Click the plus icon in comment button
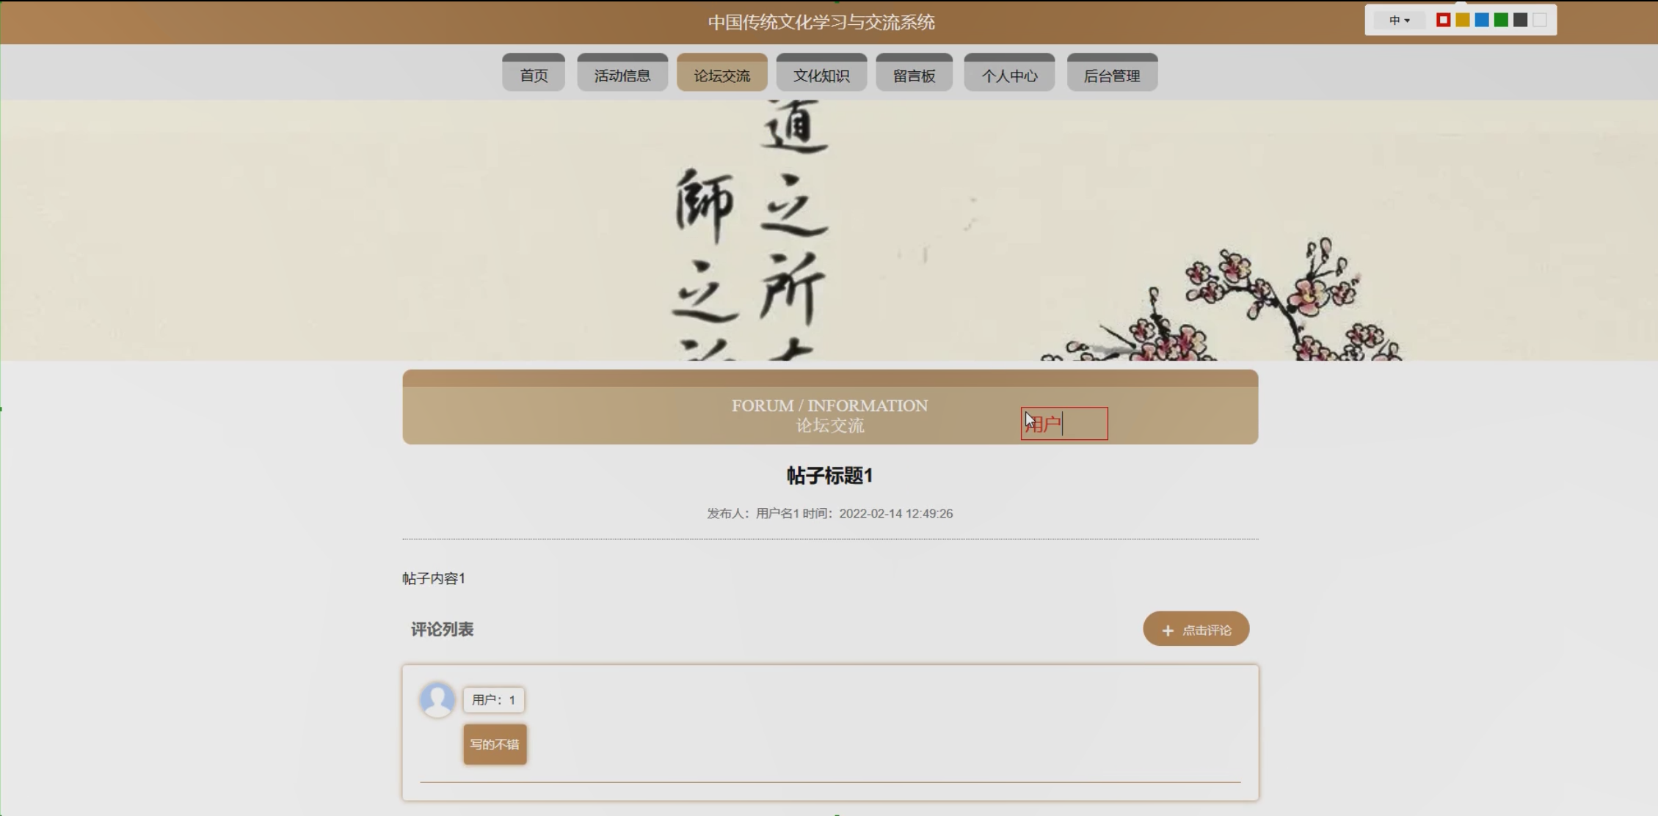1658x816 pixels. 1168,631
